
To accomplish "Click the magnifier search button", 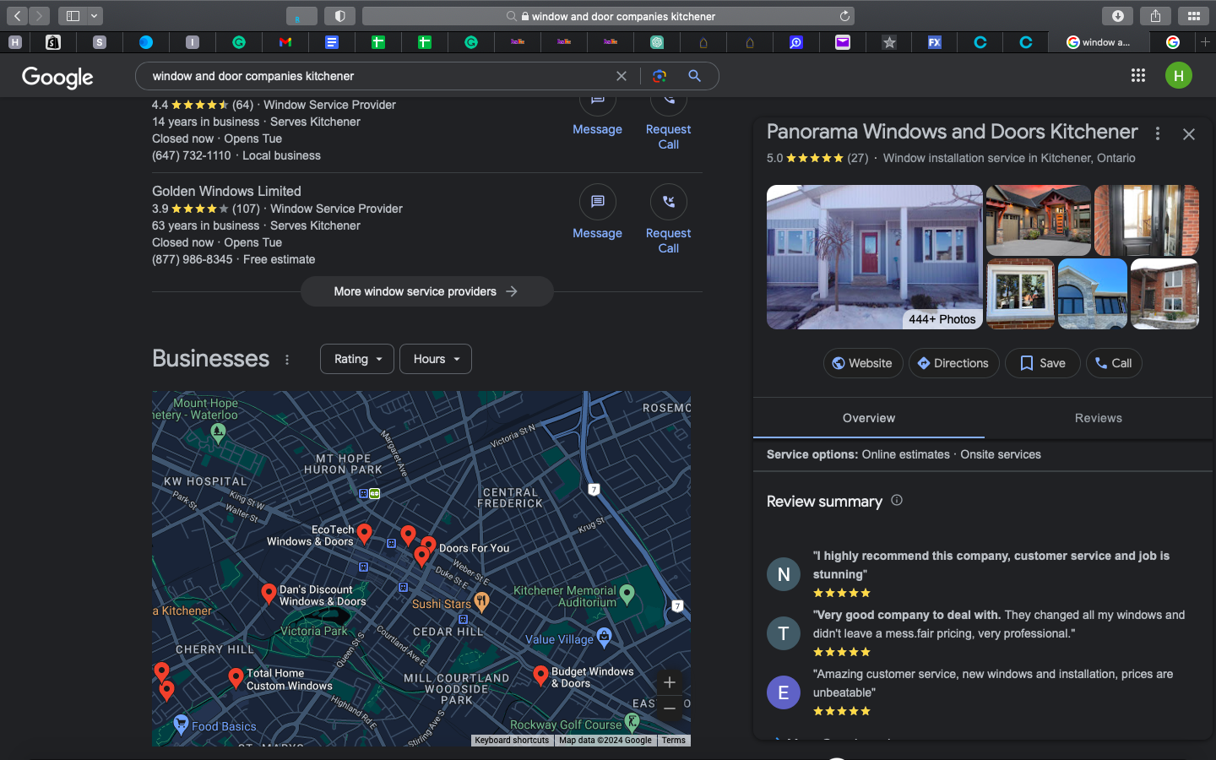I will 694,76.
